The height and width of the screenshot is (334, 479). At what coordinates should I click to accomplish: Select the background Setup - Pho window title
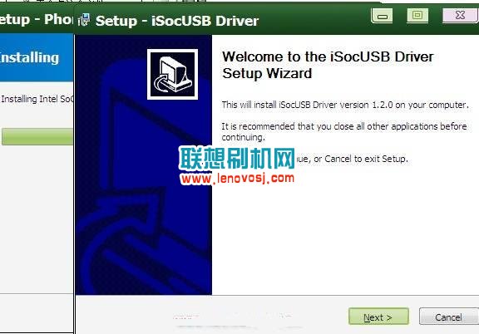click(x=36, y=20)
